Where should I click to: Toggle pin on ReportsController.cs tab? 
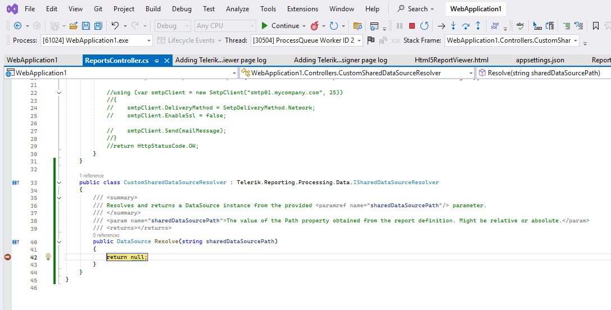pos(156,60)
